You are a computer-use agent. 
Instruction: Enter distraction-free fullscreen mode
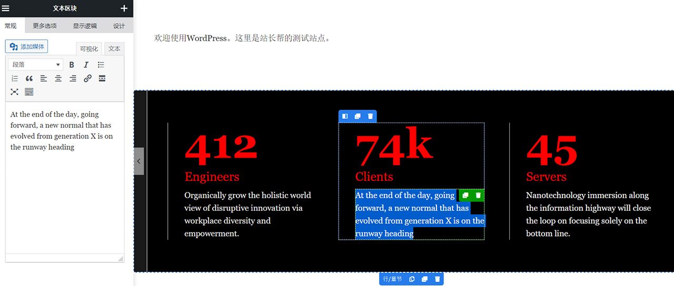pyautogui.click(x=15, y=92)
